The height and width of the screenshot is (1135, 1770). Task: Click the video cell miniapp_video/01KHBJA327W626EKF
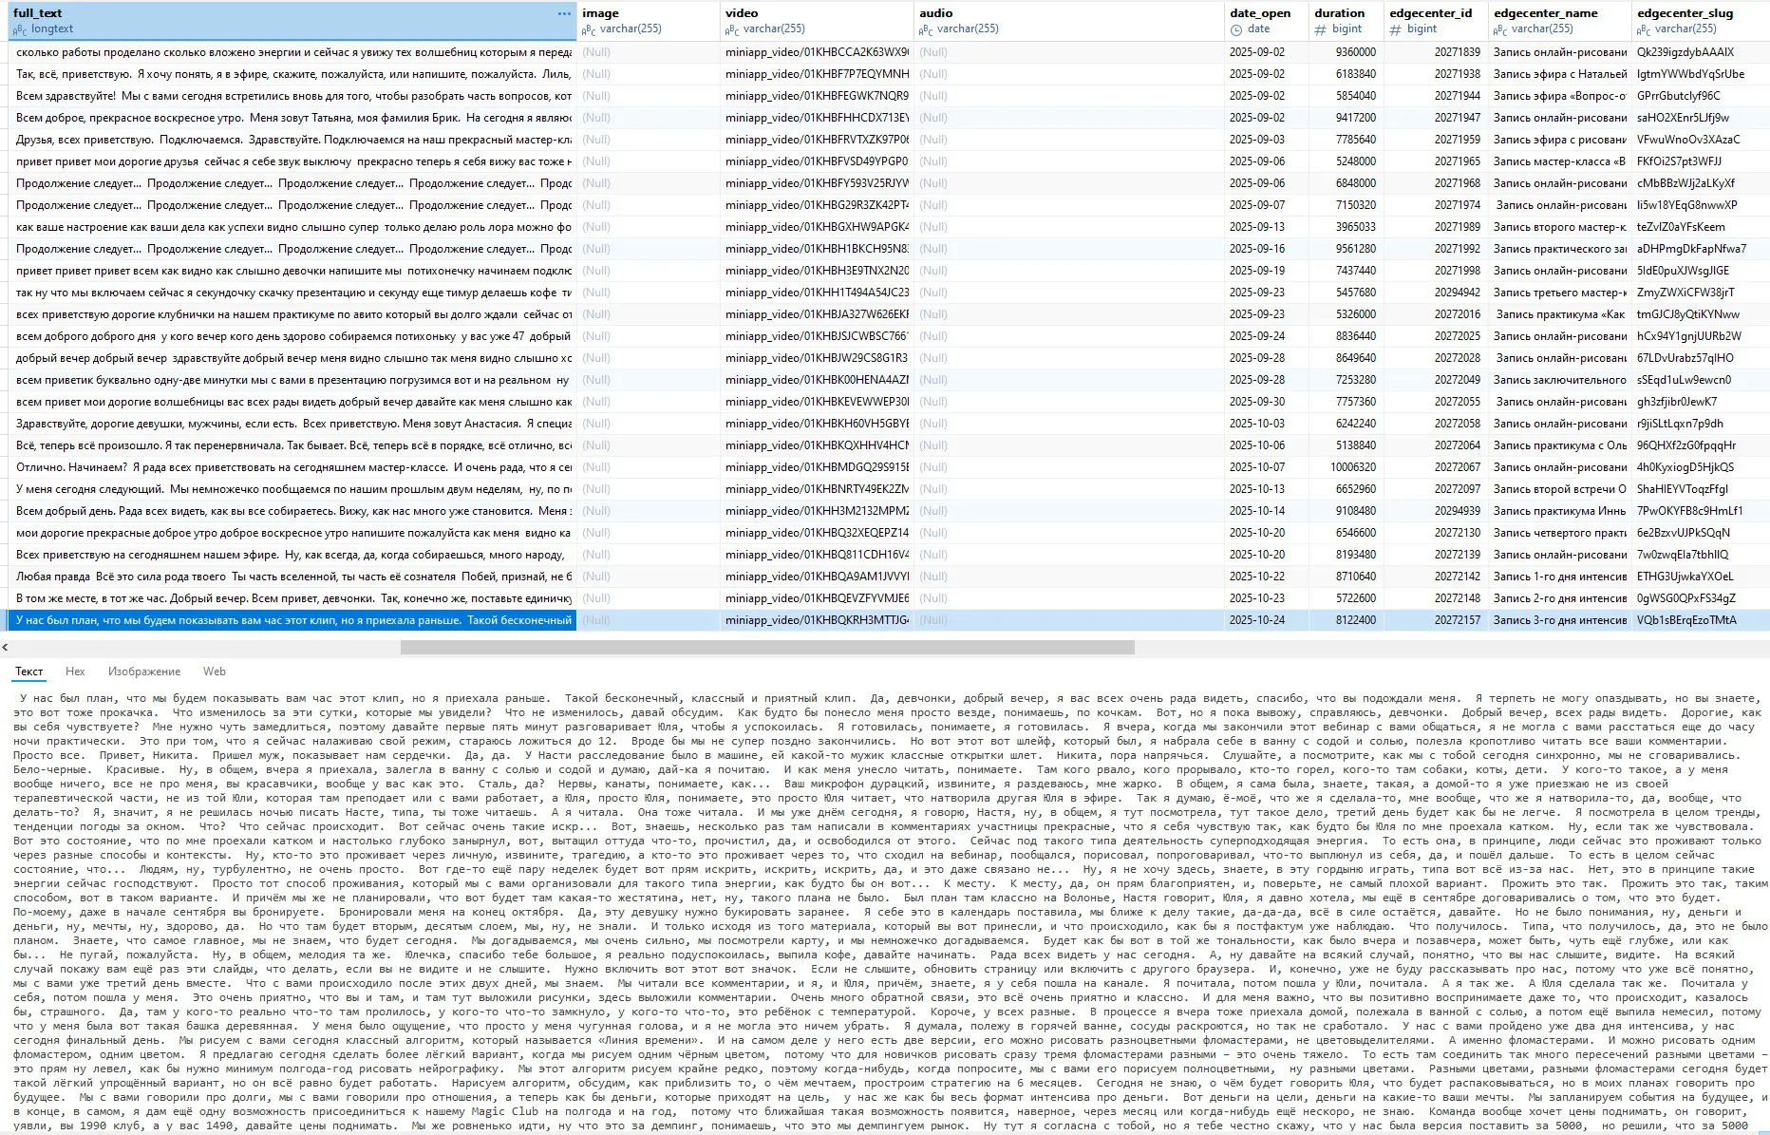click(x=816, y=314)
